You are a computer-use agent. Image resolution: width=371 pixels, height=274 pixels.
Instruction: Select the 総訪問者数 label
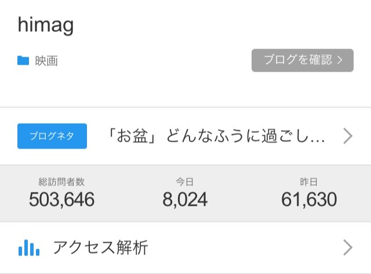click(61, 182)
